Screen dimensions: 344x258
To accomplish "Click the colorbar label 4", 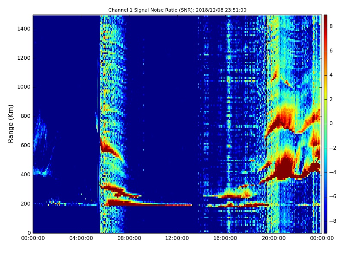I will click(331, 75).
